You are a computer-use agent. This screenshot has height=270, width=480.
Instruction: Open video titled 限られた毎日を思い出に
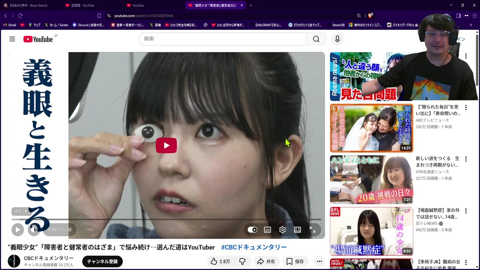click(x=438, y=110)
